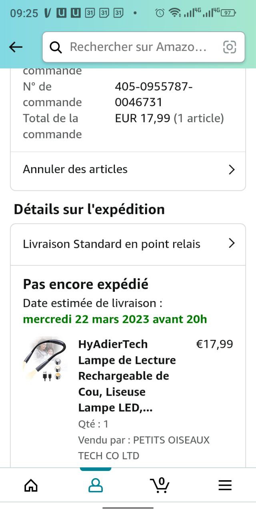Expand Annuler des articles chevron

point(231,170)
